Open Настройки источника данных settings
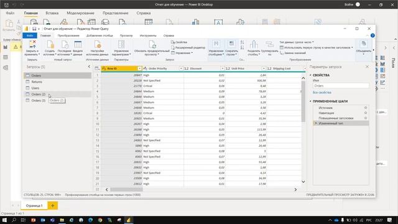 click(98, 44)
